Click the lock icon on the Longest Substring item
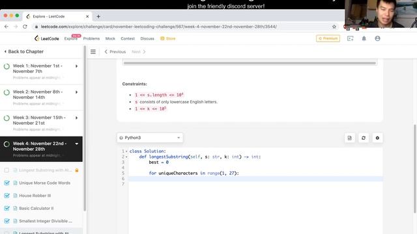The height and width of the screenshot is (234, 417). click(x=77, y=170)
